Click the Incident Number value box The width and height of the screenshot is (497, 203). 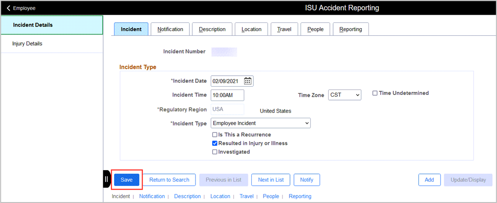click(224, 51)
